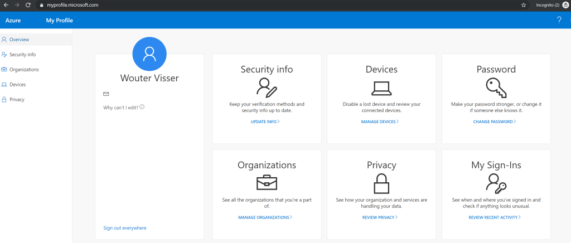Click Sign out everywhere
Screen dimensions: 571x243
click(125, 228)
